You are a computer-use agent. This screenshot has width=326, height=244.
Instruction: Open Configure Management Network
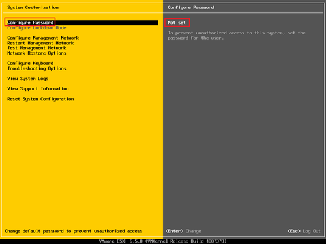pos(43,38)
